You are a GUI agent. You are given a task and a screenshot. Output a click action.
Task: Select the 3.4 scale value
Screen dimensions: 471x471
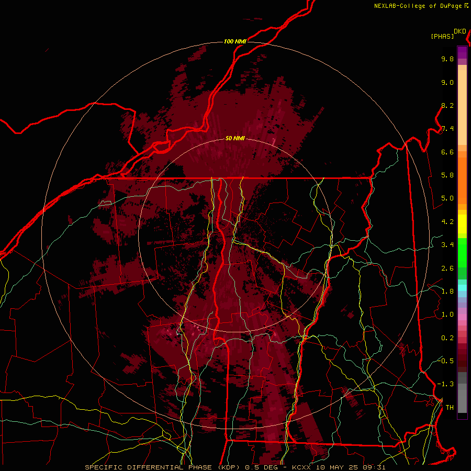[x=447, y=245]
